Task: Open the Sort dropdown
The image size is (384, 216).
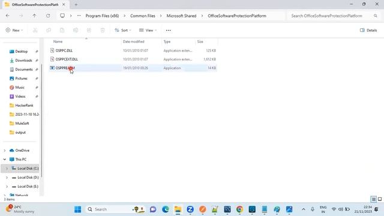Action: coord(122,30)
